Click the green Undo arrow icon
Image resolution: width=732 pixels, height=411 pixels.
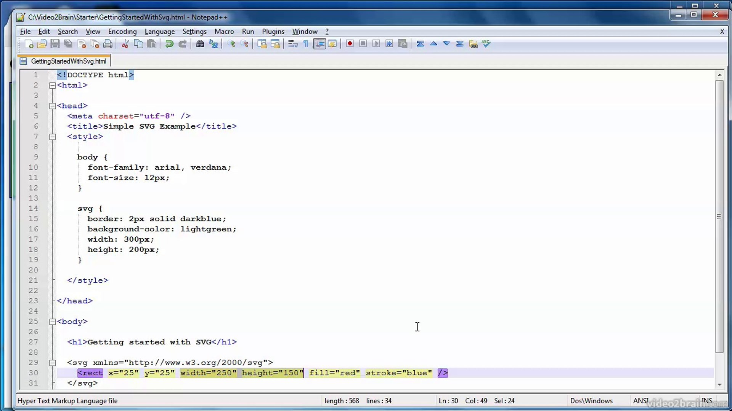pos(169,44)
